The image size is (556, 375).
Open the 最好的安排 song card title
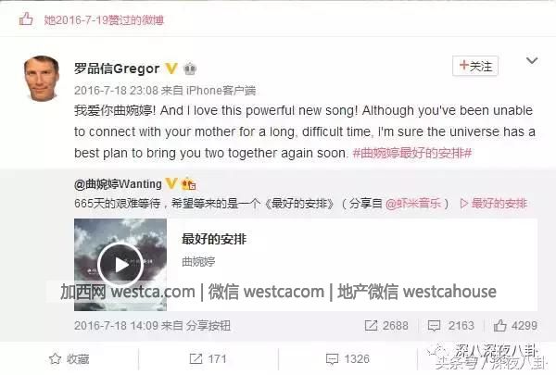(214, 239)
